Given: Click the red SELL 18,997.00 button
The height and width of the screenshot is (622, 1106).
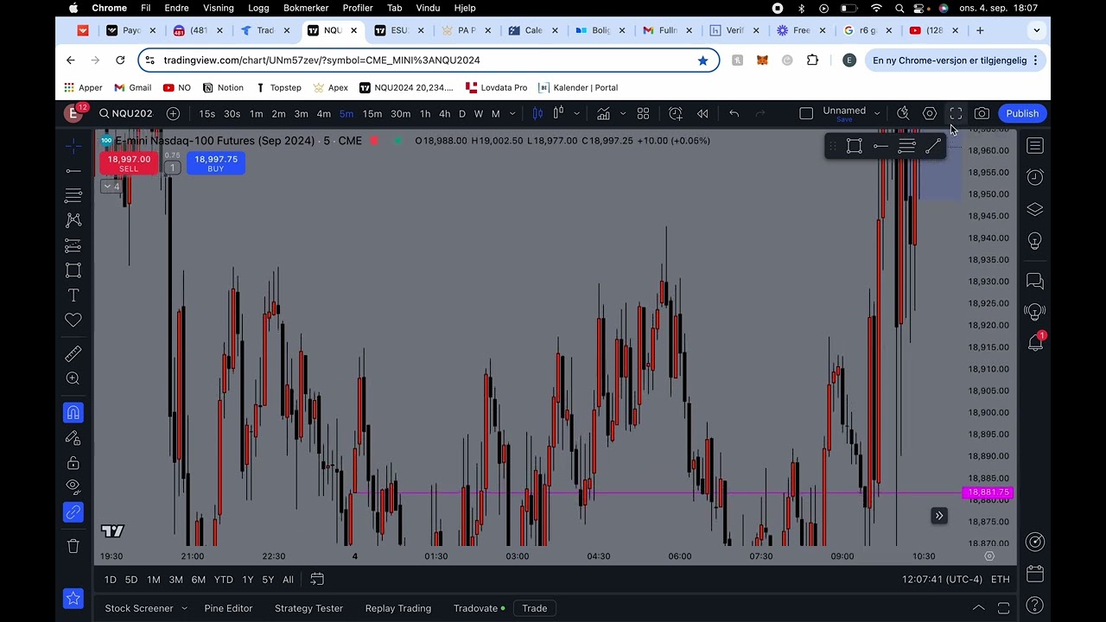Looking at the screenshot, I should click(x=129, y=163).
